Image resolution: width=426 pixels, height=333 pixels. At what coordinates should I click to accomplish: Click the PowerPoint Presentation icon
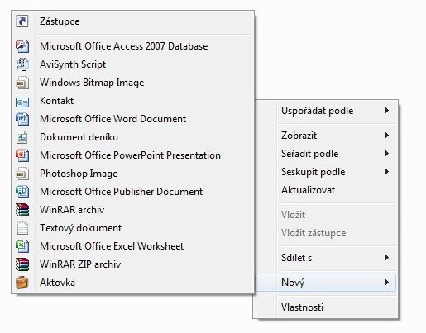coord(22,155)
